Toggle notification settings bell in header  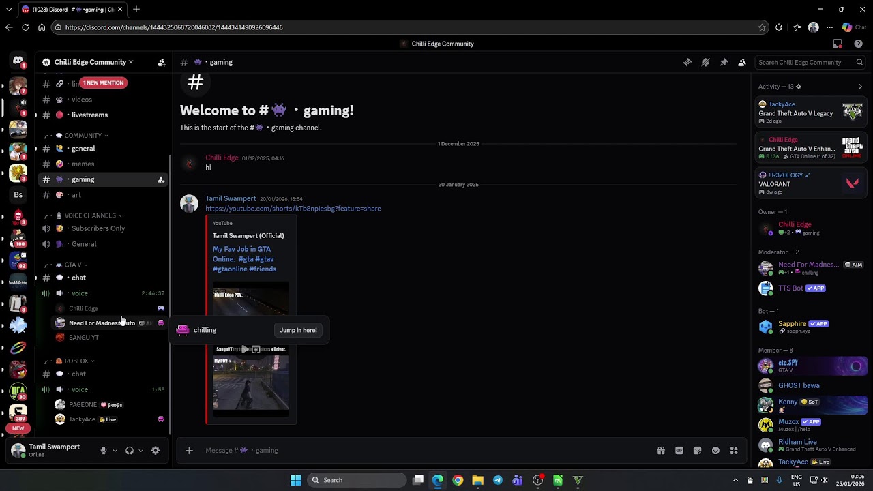705,62
